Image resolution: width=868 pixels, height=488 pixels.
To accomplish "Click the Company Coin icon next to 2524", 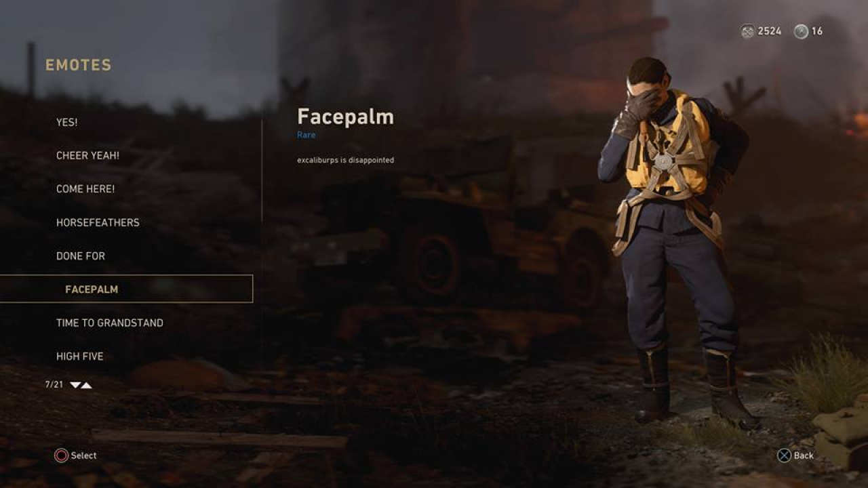I will pyautogui.click(x=747, y=31).
